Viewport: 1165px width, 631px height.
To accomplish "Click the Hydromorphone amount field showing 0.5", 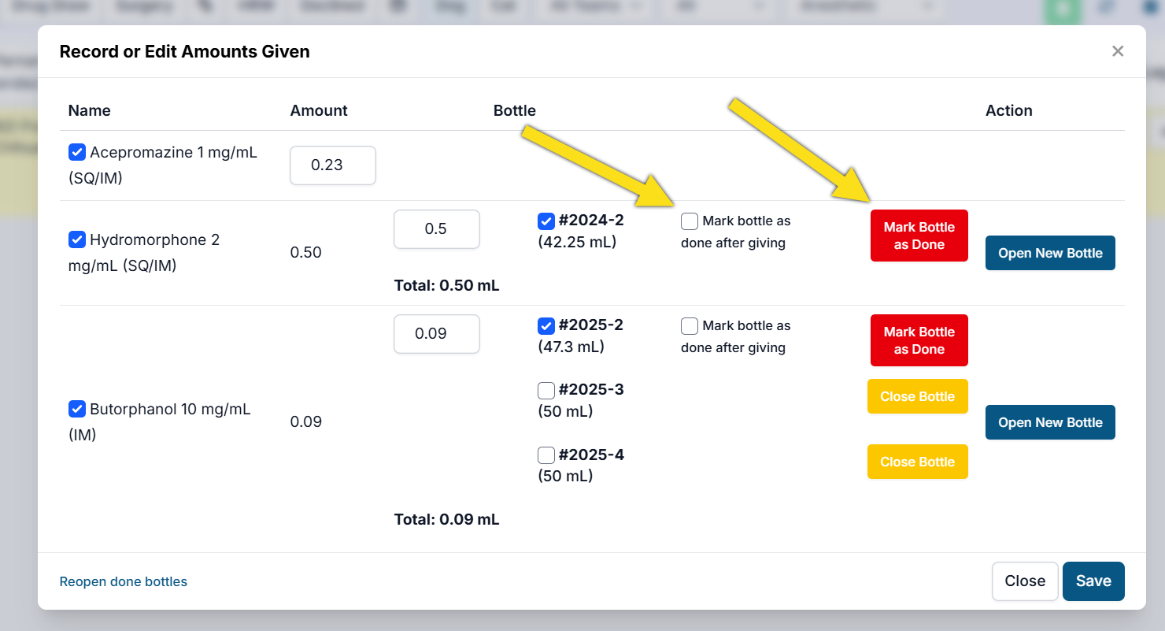I will coord(436,229).
